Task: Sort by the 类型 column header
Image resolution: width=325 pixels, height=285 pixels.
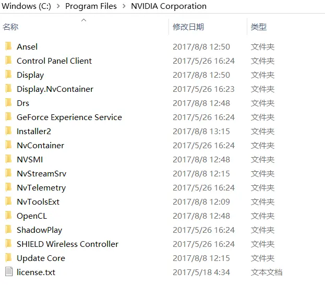Action: (x=258, y=27)
